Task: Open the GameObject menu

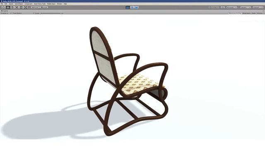Action: 19,4
